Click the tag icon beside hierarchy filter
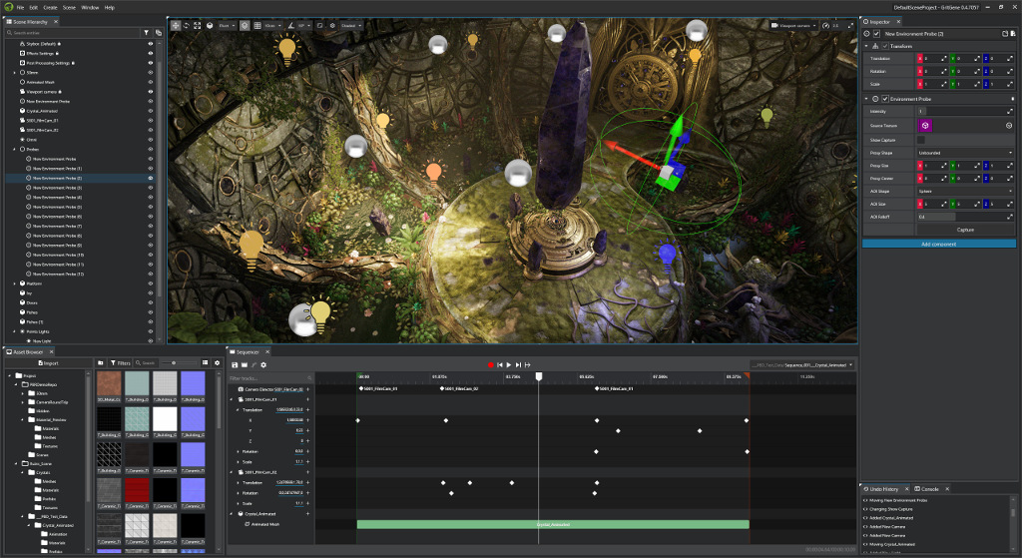 [x=158, y=32]
